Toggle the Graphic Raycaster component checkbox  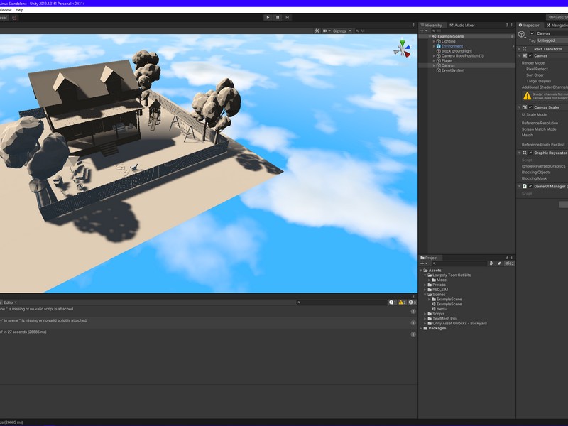pos(530,153)
